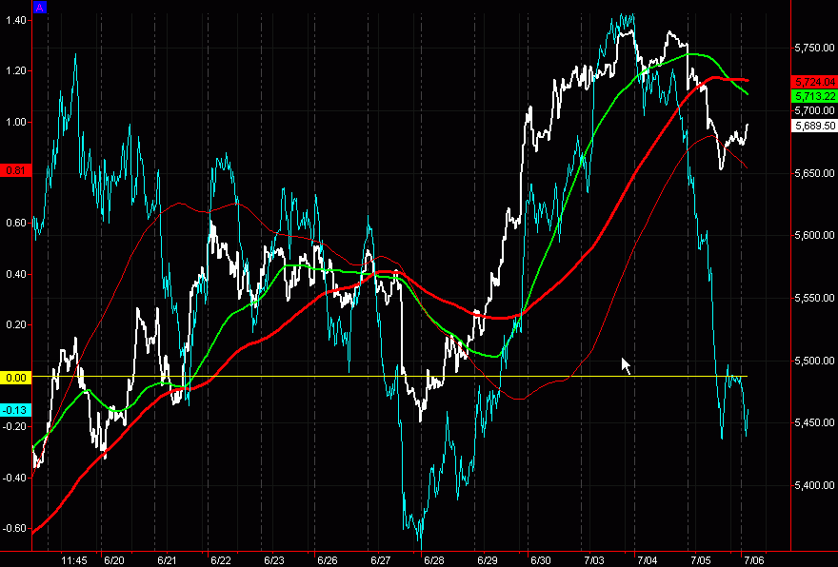Click the blue 'A' chart indicator icon
This screenshot has height=567, width=838.
(x=40, y=8)
